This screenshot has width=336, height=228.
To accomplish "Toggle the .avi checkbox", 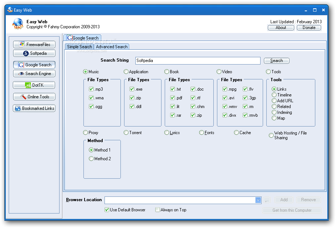I will (x=225, y=98).
